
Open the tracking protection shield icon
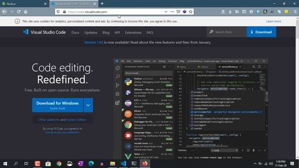[58, 12]
